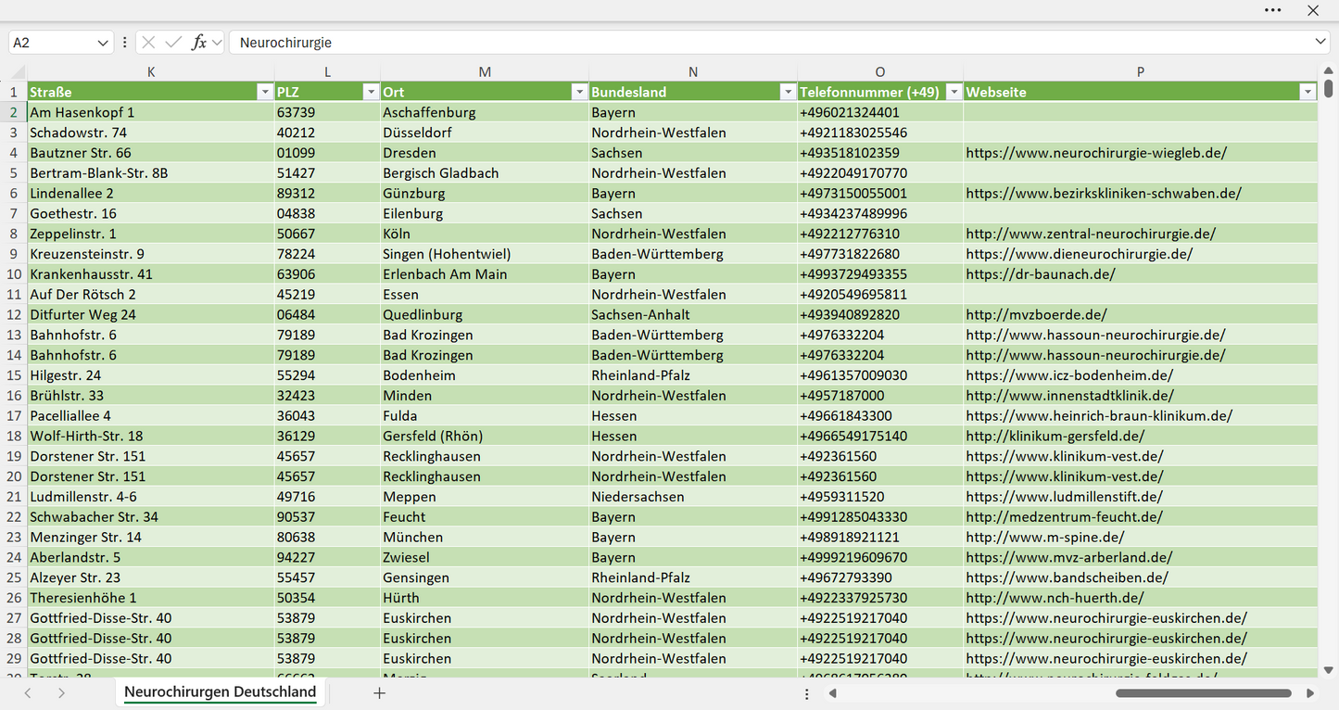
Task: Switch to the Neurochirurgen Deutschland sheet tab
Action: tap(221, 692)
